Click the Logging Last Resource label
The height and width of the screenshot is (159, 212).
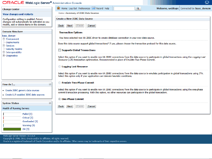[x=75, y=67]
